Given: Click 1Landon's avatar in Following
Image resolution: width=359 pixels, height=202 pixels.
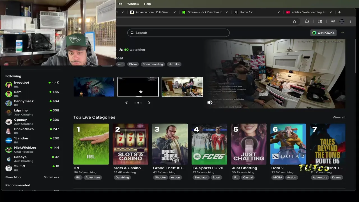Looking at the screenshot, I should (9, 140).
